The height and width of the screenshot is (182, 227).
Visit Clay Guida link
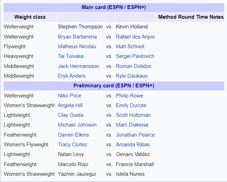(x=71, y=115)
